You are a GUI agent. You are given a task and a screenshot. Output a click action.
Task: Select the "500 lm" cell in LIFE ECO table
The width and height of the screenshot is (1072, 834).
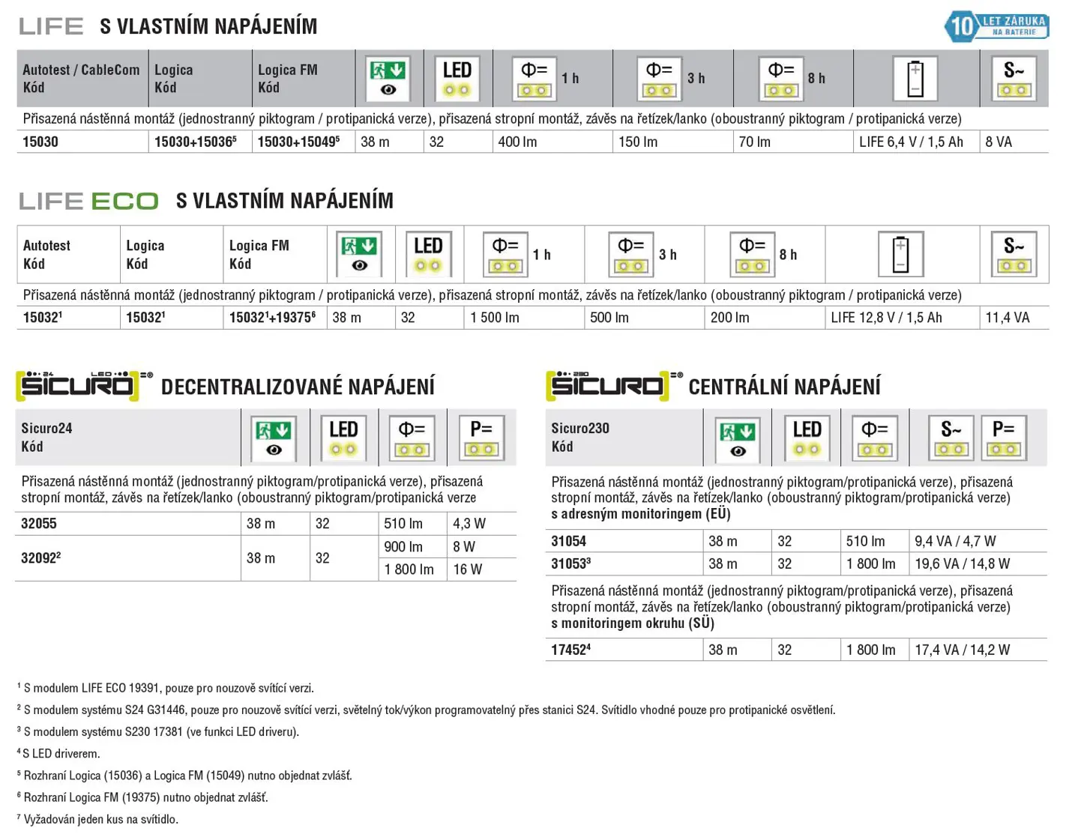tap(645, 318)
